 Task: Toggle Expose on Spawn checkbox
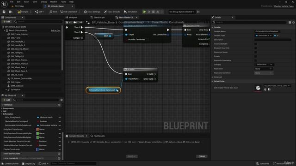[x=256, y=52]
